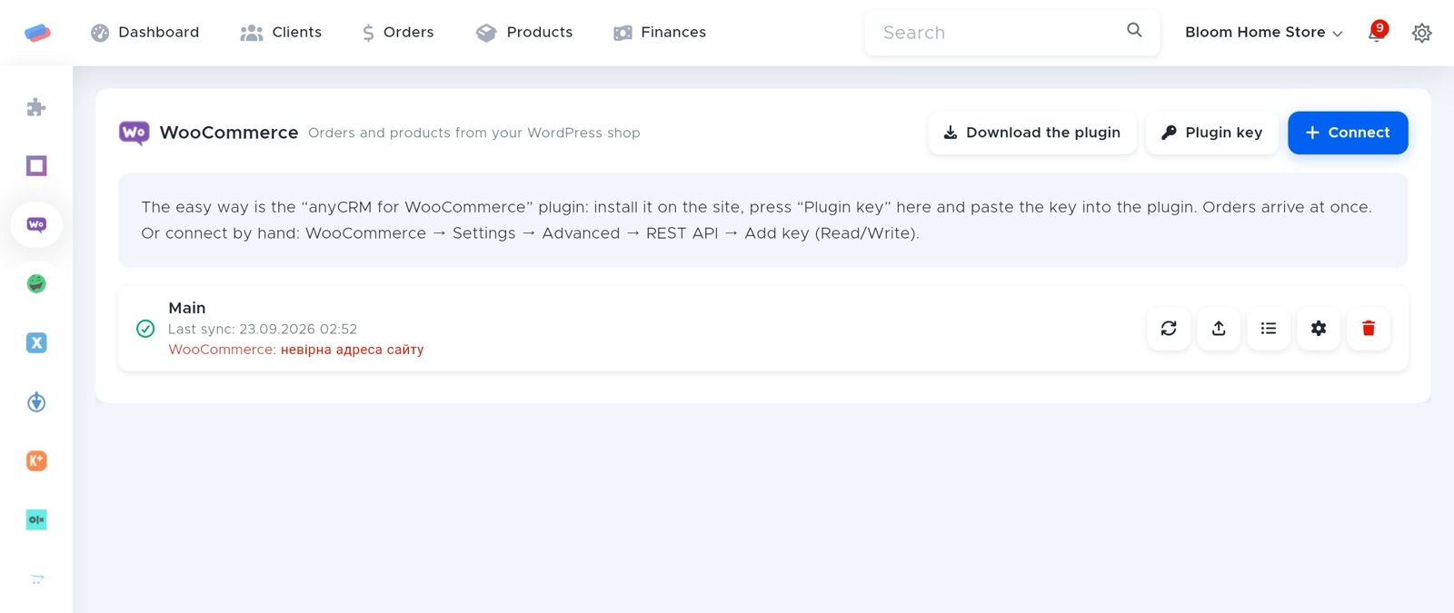Click the green check status icon for Main

[x=145, y=329]
